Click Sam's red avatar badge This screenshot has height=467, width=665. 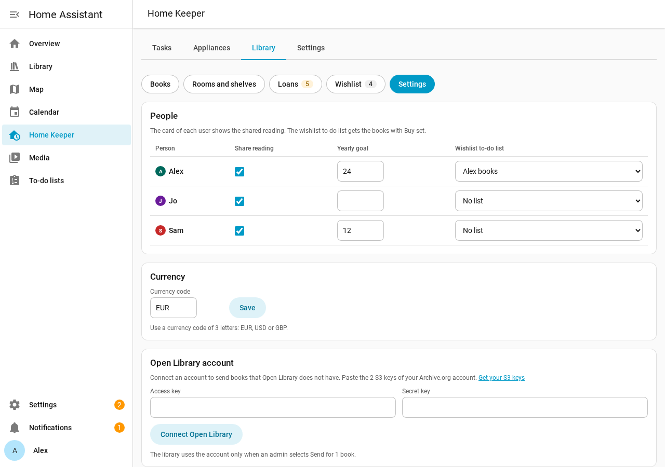click(161, 230)
